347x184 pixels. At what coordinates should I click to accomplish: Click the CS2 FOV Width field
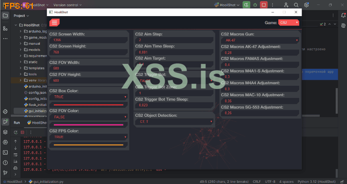88,68
